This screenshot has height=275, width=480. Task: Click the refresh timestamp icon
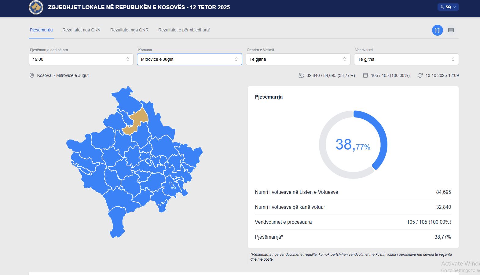[420, 75]
